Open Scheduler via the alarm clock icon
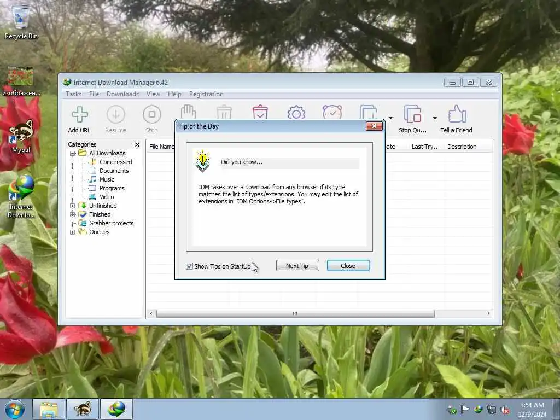The image size is (560, 420). tap(332, 112)
